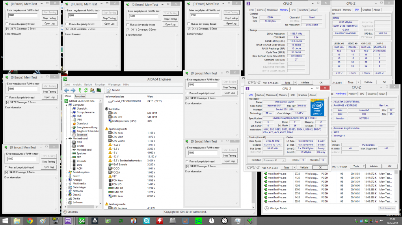Click Stop Testing in MemTest 34.1% window
402x225 pixels.
click(x=170, y=19)
